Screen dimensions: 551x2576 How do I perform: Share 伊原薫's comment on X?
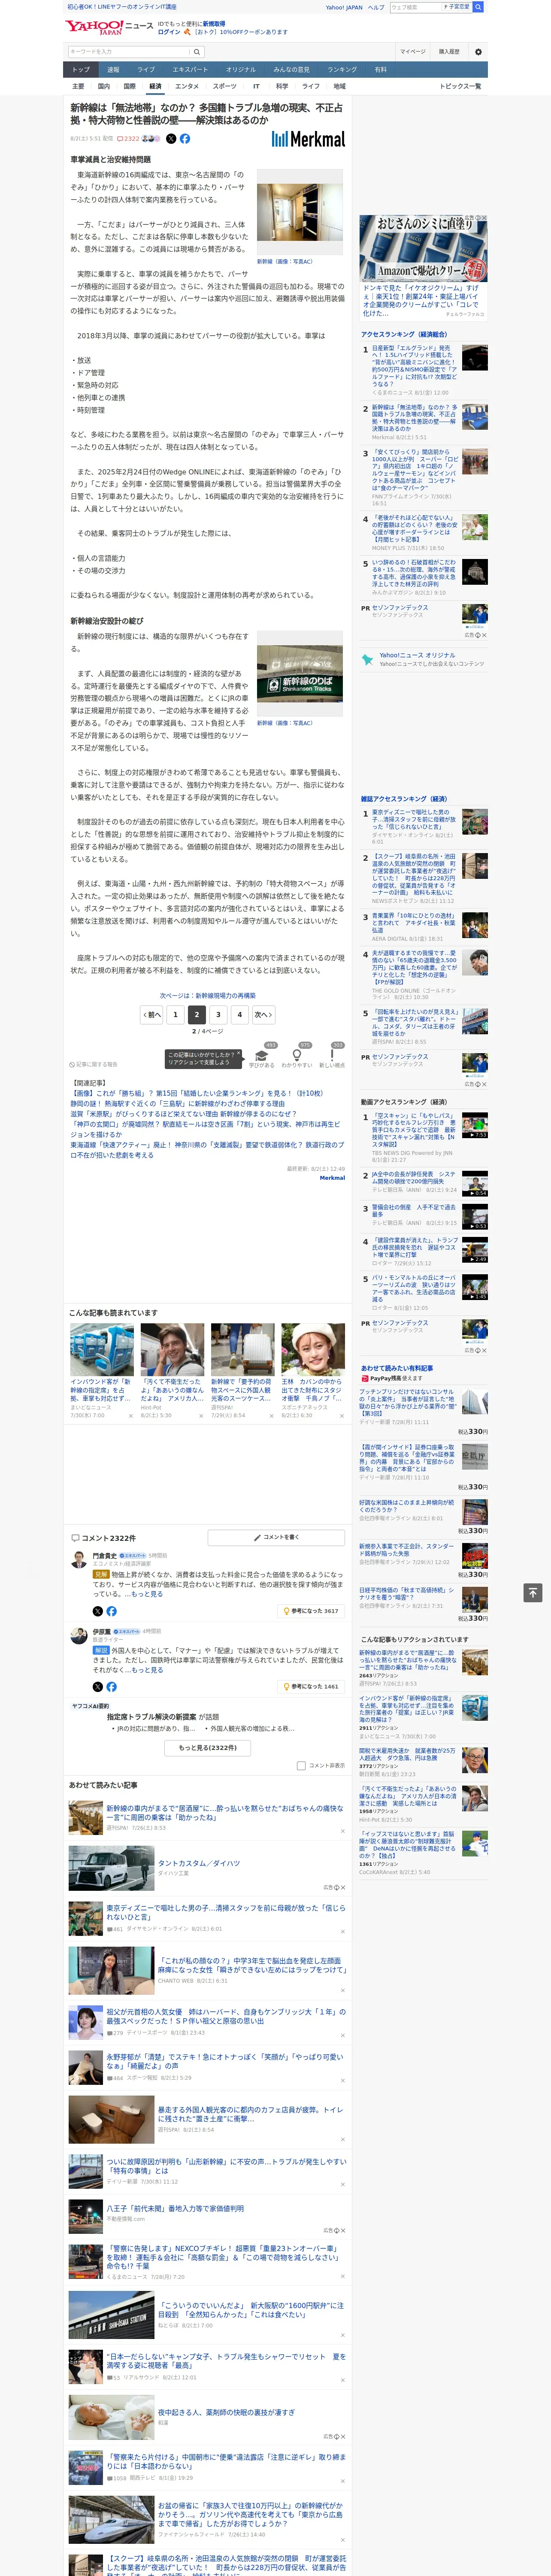[x=98, y=1686]
